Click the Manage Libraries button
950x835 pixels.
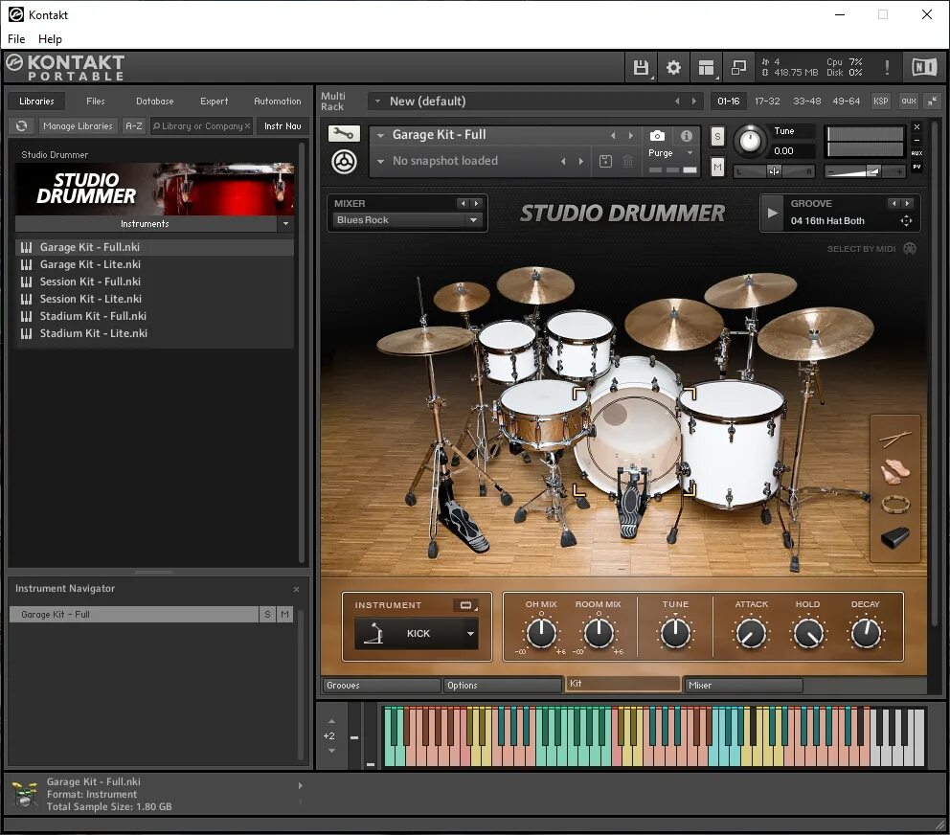78,126
